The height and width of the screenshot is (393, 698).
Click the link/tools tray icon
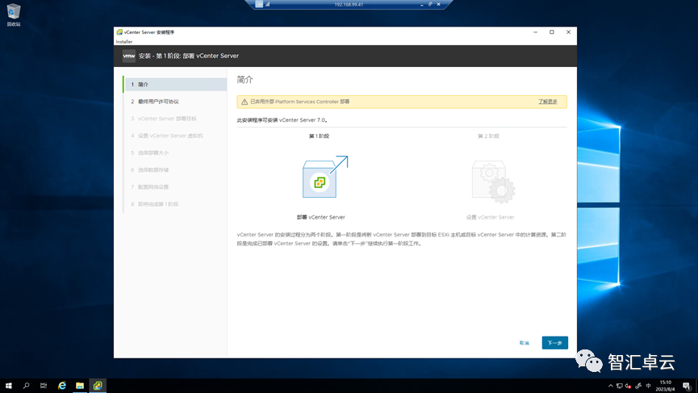pyautogui.click(x=638, y=386)
